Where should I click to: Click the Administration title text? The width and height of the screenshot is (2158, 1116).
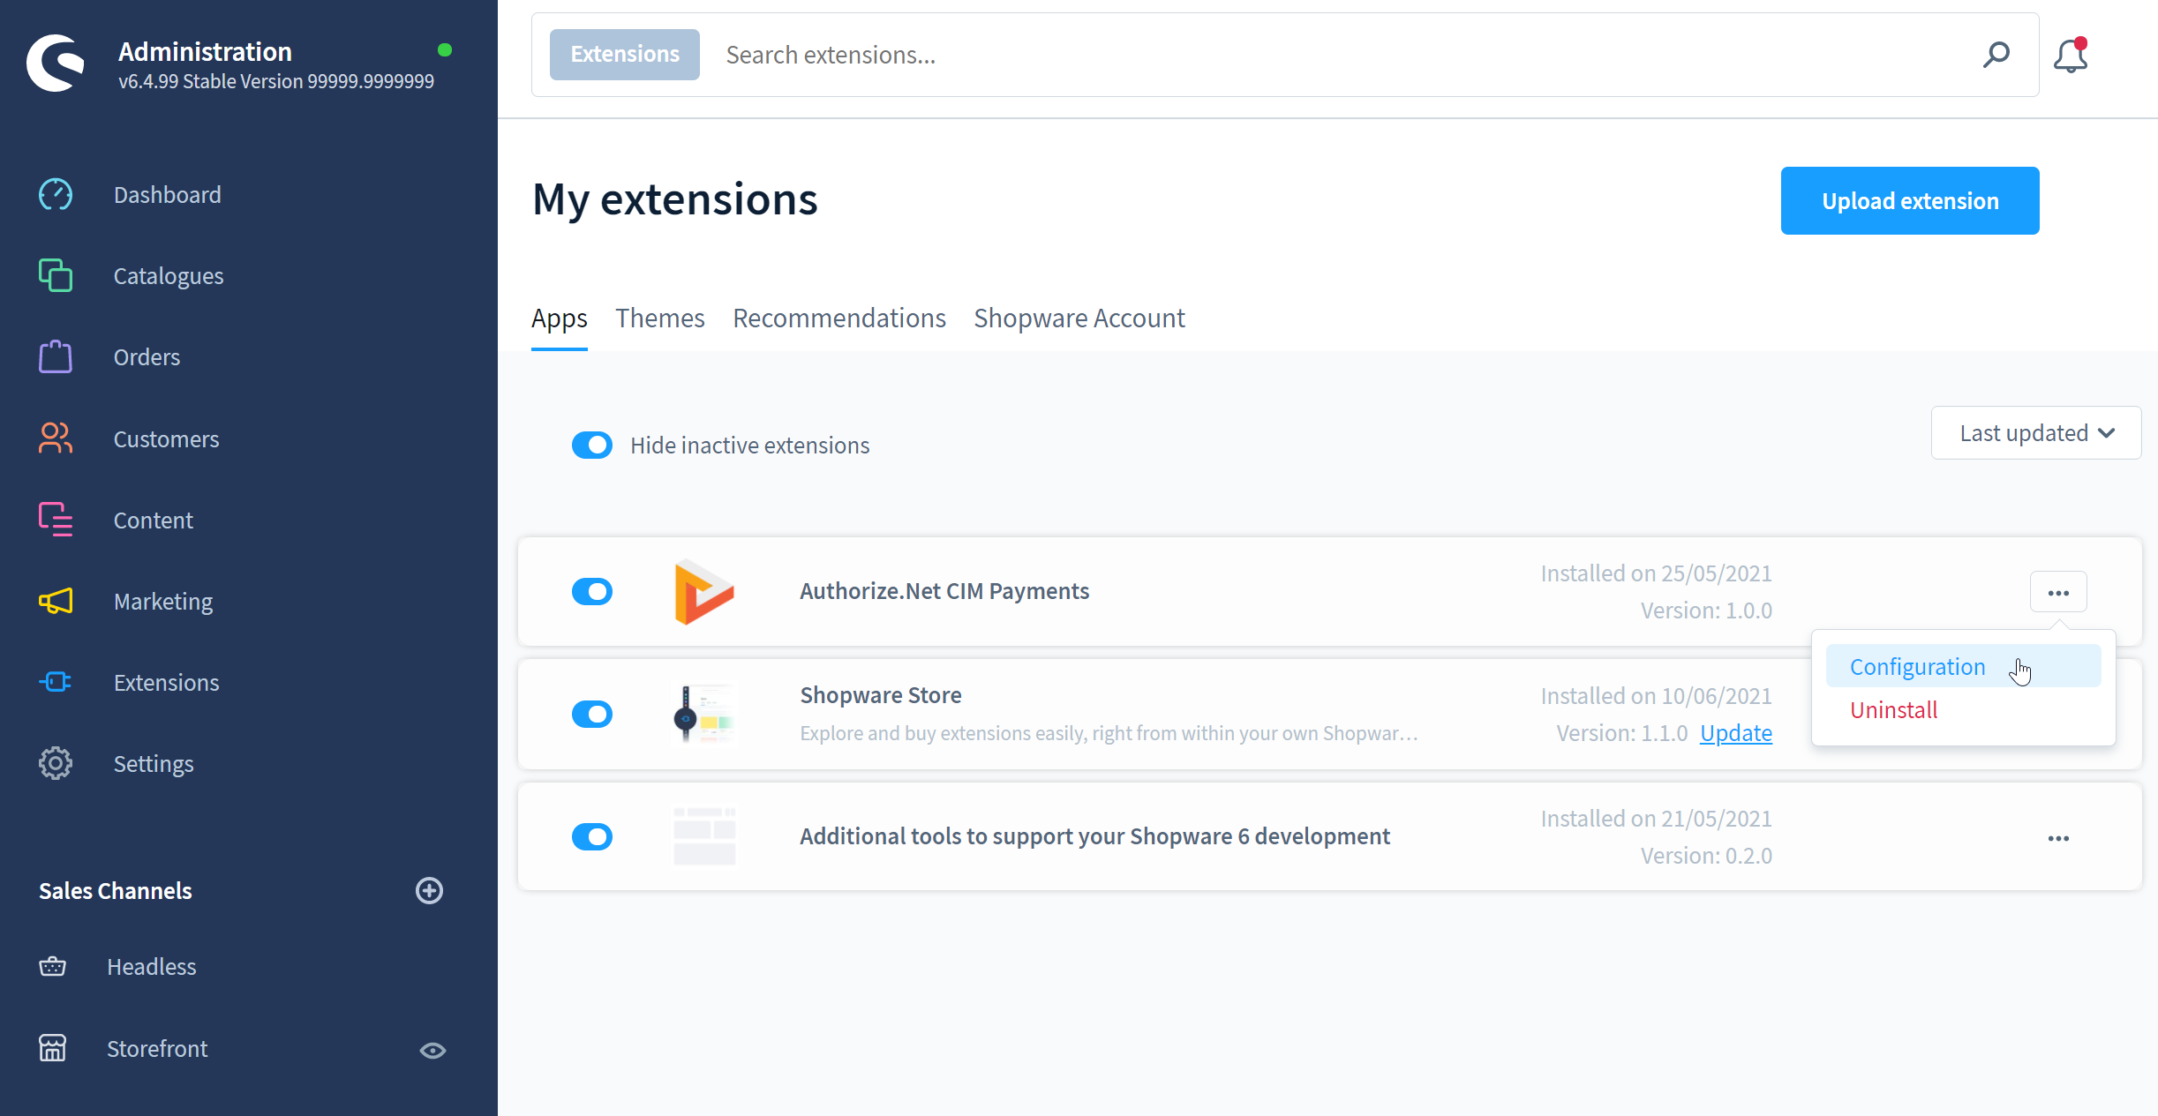click(x=205, y=52)
